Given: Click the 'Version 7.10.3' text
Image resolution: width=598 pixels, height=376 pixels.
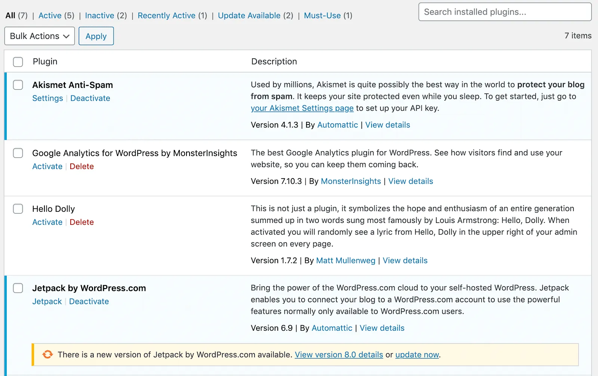Looking at the screenshot, I should point(276,181).
